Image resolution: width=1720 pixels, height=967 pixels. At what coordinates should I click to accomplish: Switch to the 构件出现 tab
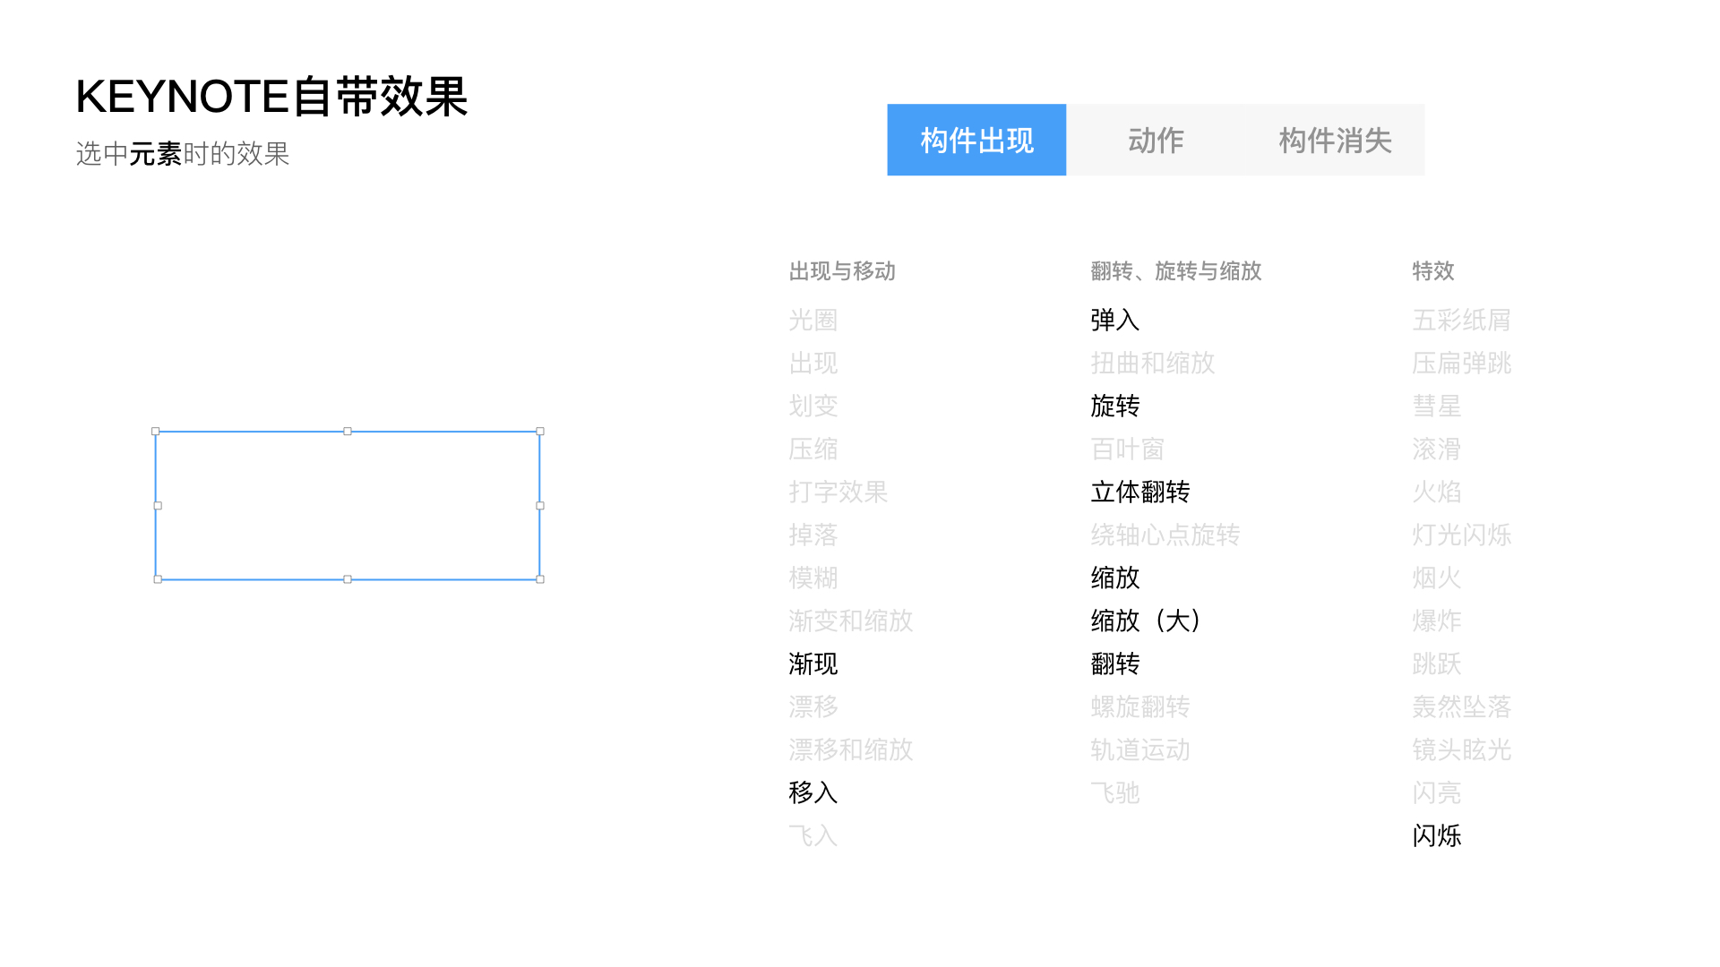click(976, 140)
